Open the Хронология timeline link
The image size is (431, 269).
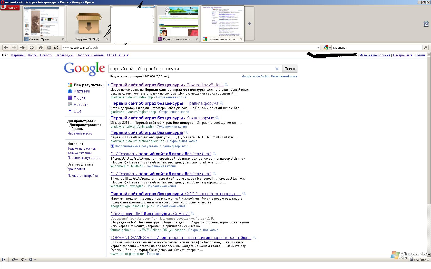[76, 169]
